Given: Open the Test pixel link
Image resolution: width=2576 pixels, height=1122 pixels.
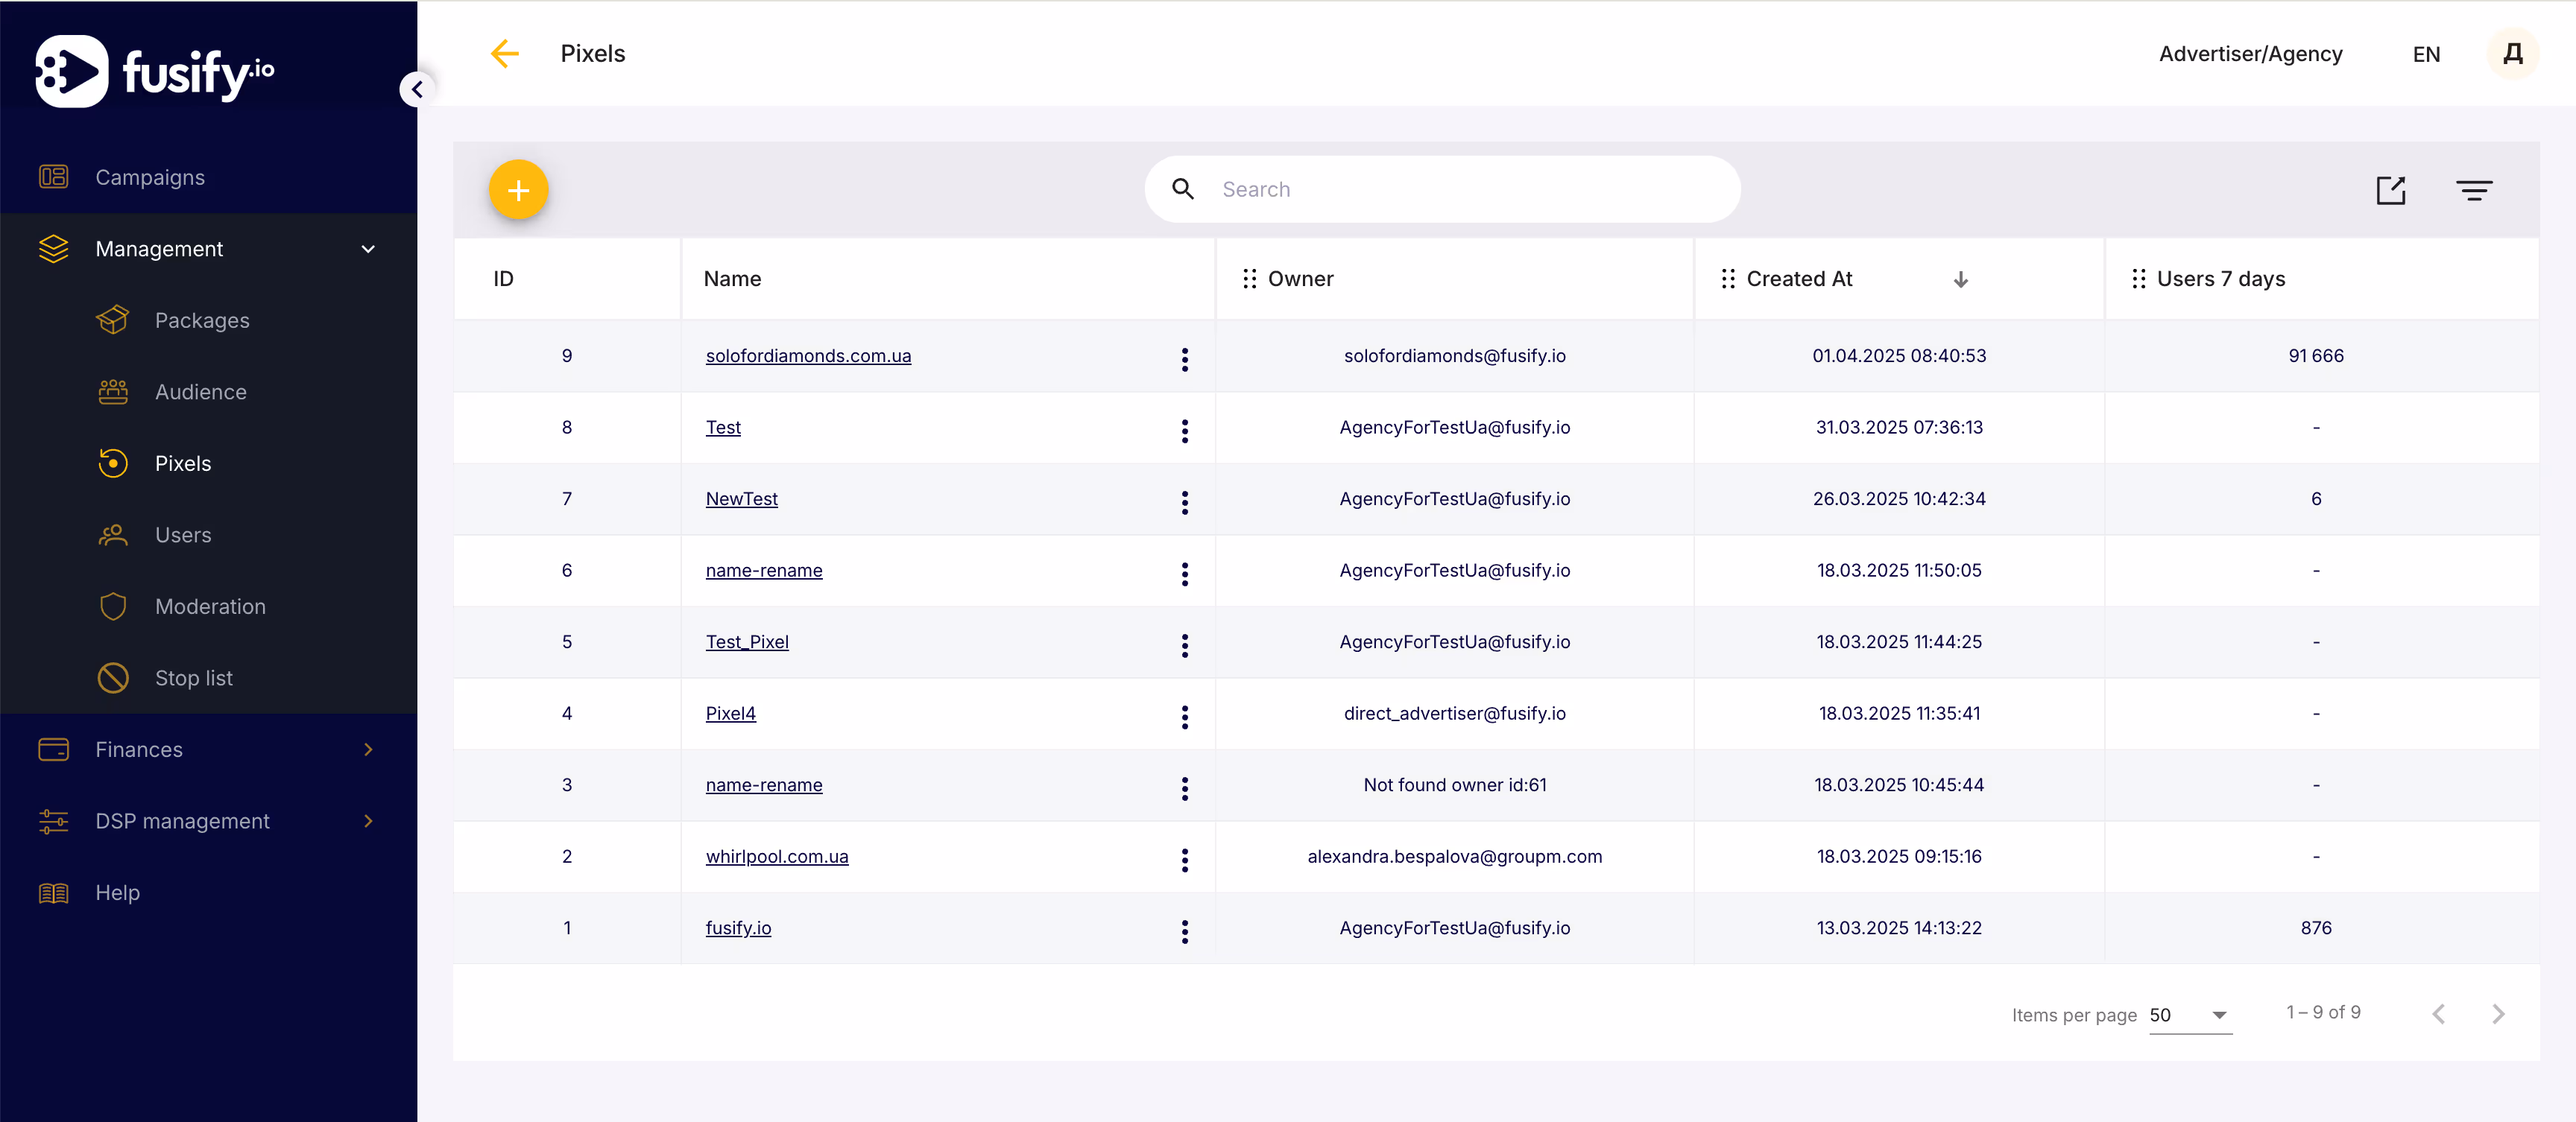Looking at the screenshot, I should tap(723, 428).
